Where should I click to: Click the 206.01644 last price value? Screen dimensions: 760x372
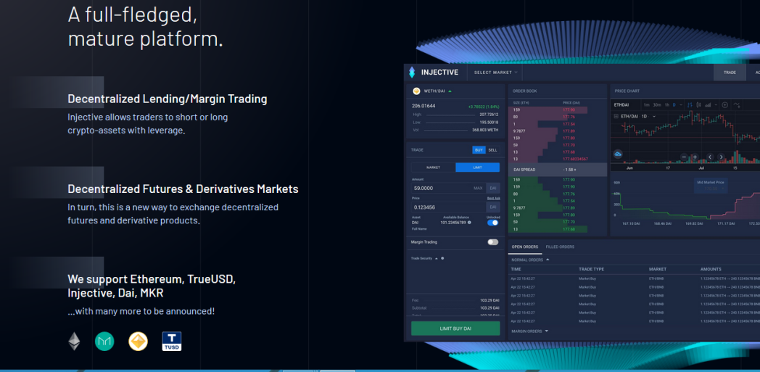424,106
